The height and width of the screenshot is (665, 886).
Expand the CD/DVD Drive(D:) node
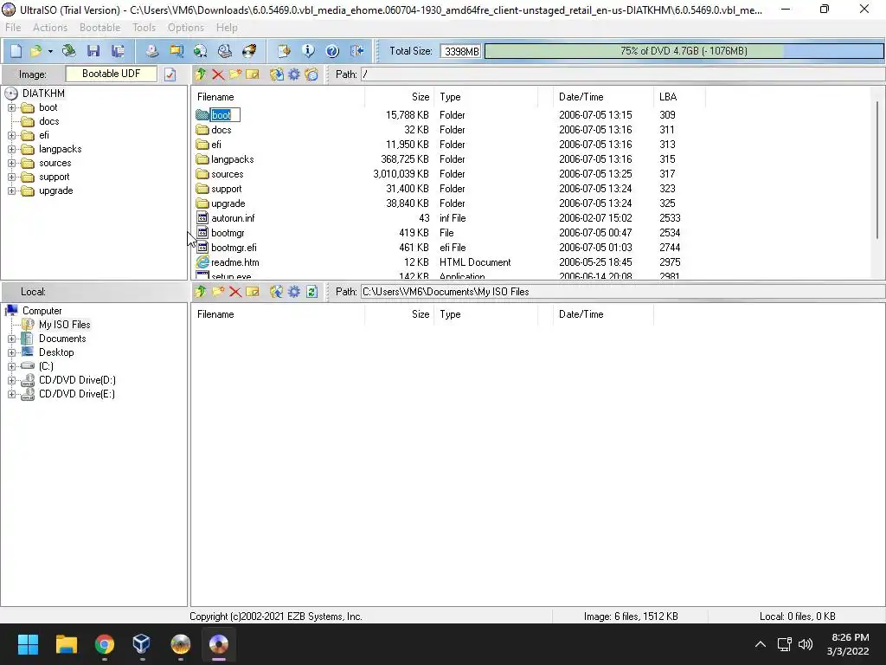(x=11, y=381)
